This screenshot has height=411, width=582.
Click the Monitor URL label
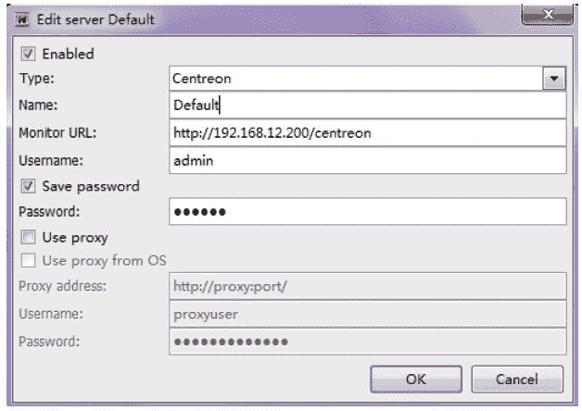(58, 133)
